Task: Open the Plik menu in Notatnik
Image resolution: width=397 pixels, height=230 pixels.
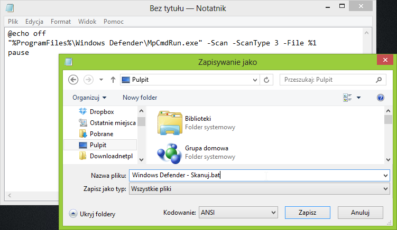Action: pyautogui.click(x=13, y=22)
